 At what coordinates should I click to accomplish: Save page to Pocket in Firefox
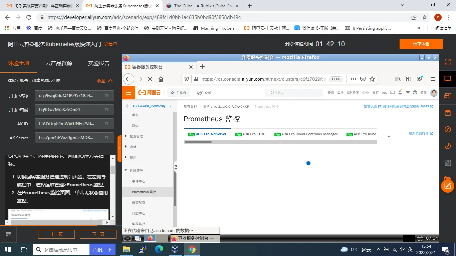pos(363,79)
